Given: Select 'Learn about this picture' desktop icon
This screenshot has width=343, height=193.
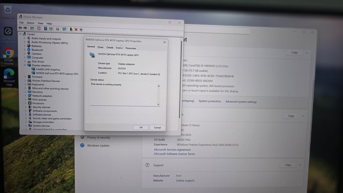Looking at the screenshot, I should tap(8, 35).
